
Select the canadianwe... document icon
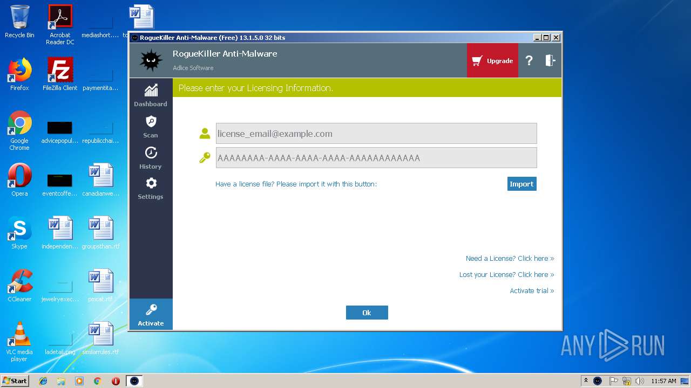tap(101, 180)
